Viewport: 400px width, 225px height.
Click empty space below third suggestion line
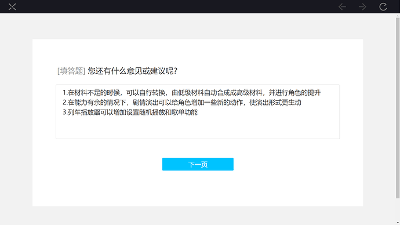point(198,128)
